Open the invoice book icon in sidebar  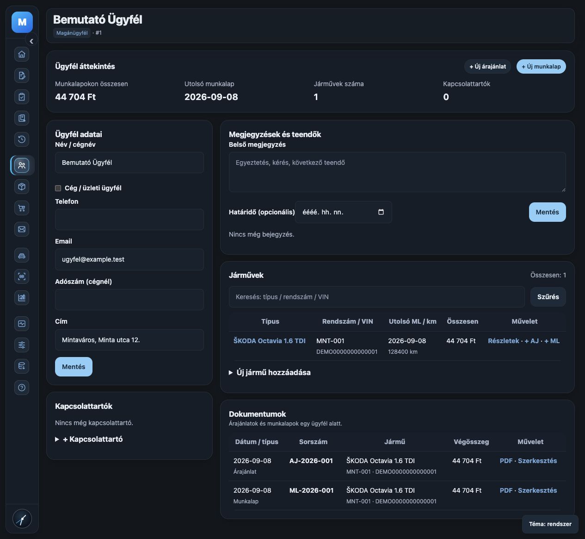point(22,118)
